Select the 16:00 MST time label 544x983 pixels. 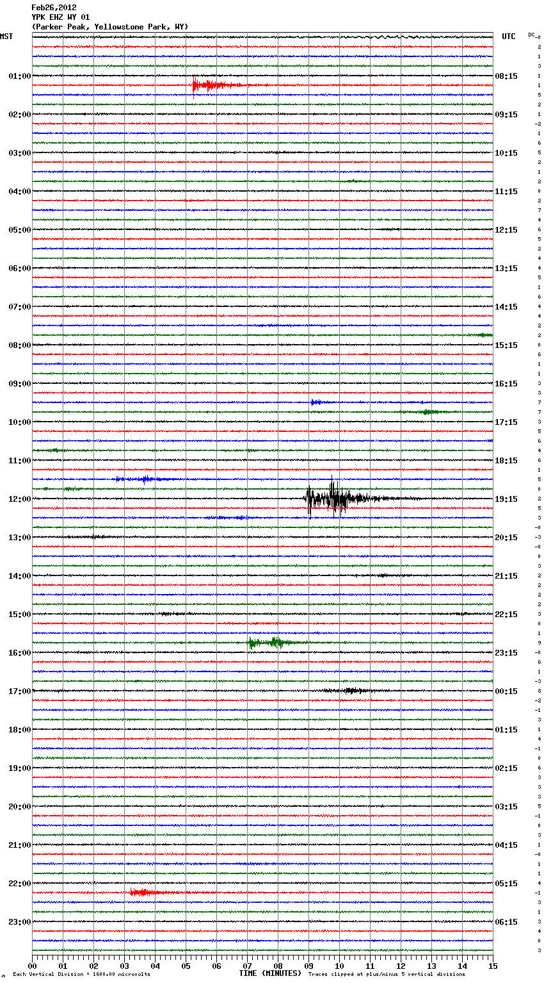[x=20, y=653]
